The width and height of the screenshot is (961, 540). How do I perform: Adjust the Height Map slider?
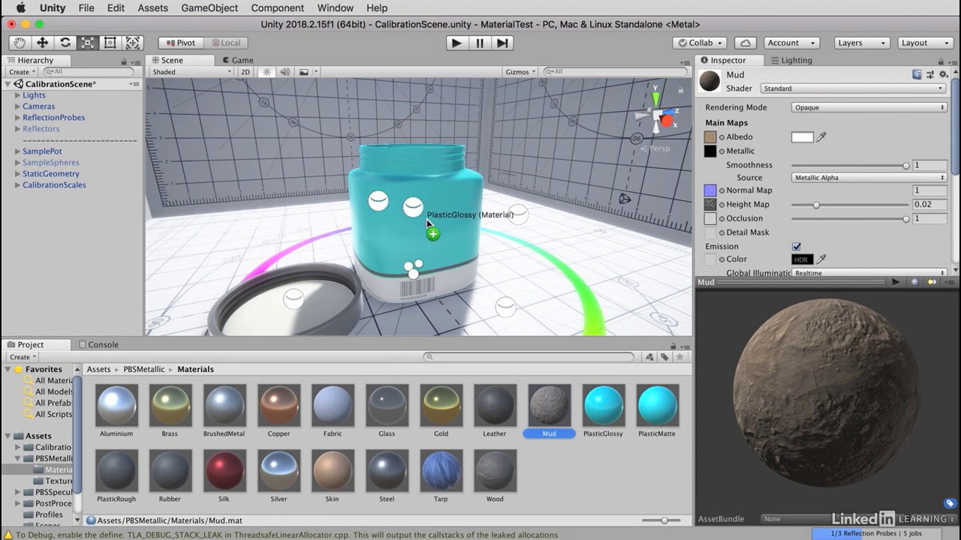(850, 205)
